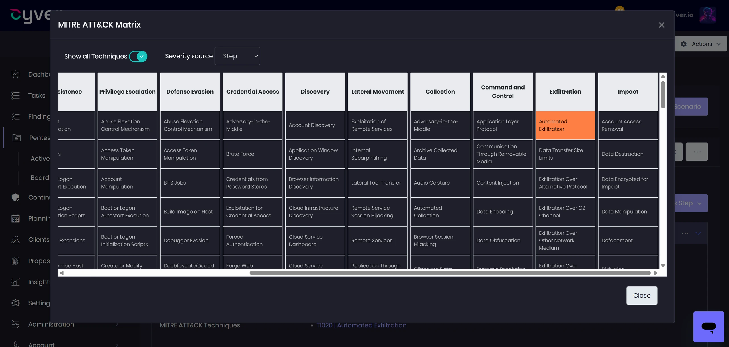The image size is (729, 347).
Task: Expand the Administration sidebar chevron
Action: click(x=117, y=324)
